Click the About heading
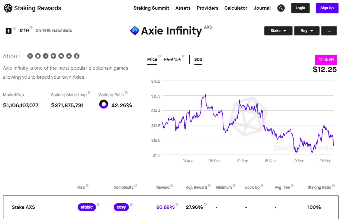 pyautogui.click(x=12, y=56)
